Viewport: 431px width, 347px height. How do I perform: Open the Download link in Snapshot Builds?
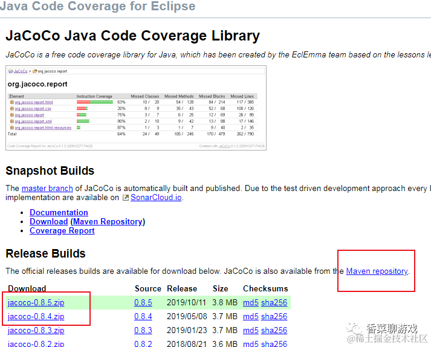[48, 222]
